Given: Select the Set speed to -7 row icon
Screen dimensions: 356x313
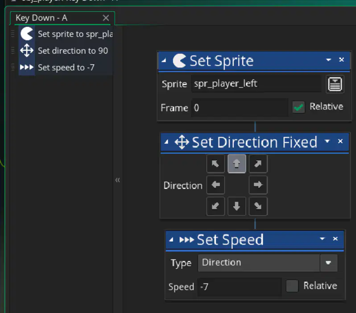Looking at the screenshot, I should click(27, 67).
